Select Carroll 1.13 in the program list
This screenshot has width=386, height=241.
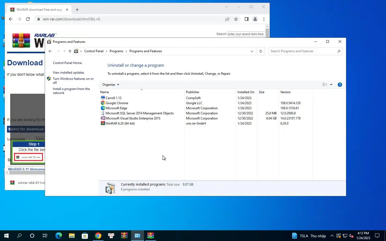tap(114, 98)
